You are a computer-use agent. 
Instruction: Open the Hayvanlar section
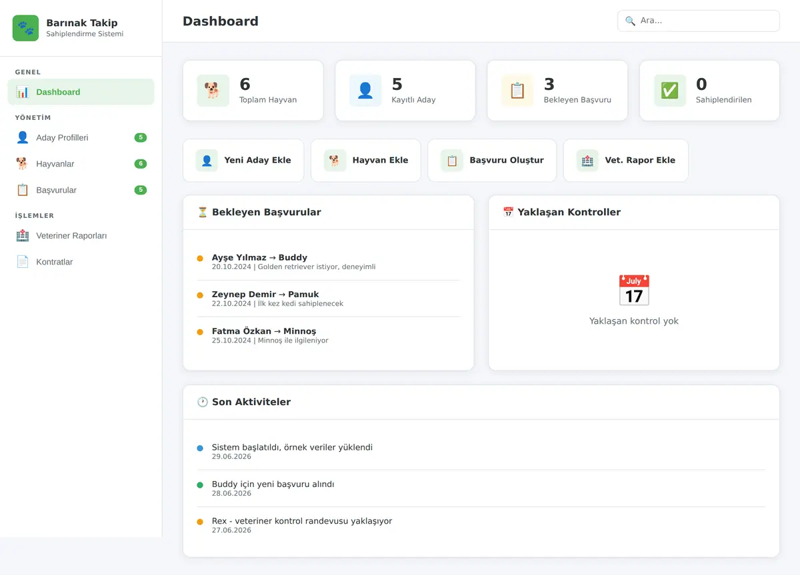(x=81, y=164)
